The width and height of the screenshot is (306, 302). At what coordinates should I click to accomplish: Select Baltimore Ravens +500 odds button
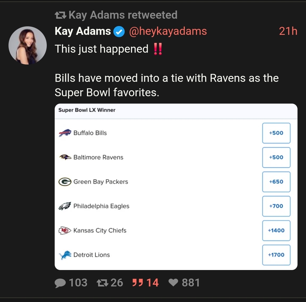[x=276, y=157]
